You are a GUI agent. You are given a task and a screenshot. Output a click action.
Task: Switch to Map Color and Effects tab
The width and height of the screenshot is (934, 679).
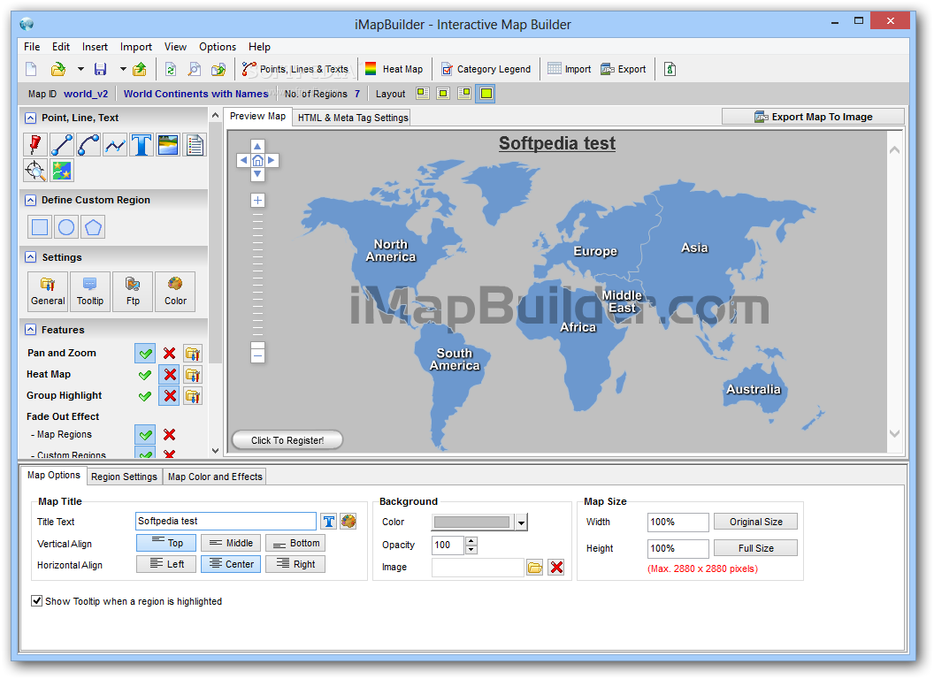214,477
